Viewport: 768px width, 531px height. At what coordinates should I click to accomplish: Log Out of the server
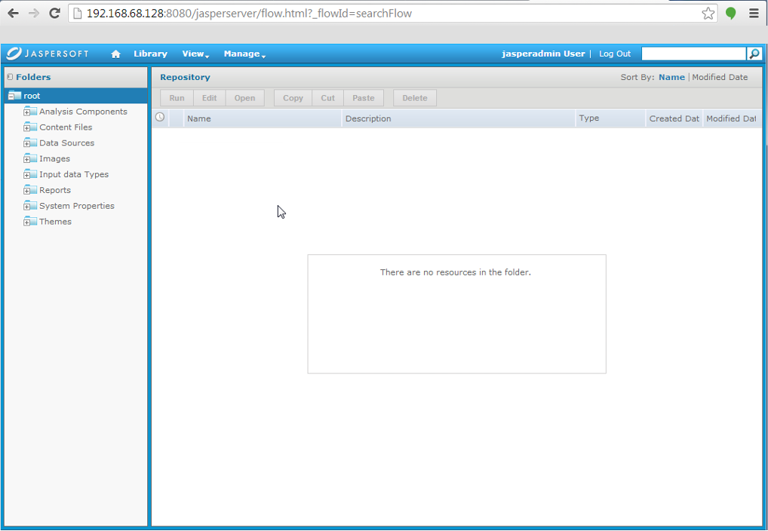(x=615, y=54)
